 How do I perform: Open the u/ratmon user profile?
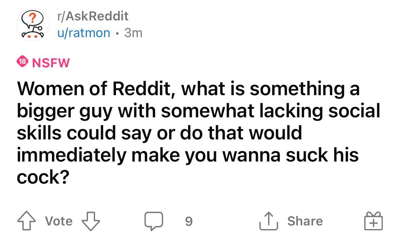tap(84, 33)
